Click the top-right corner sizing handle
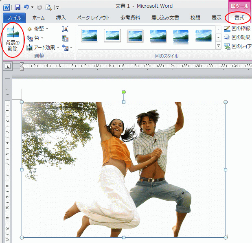The width and height of the screenshot is (252, 243). click(x=226, y=102)
